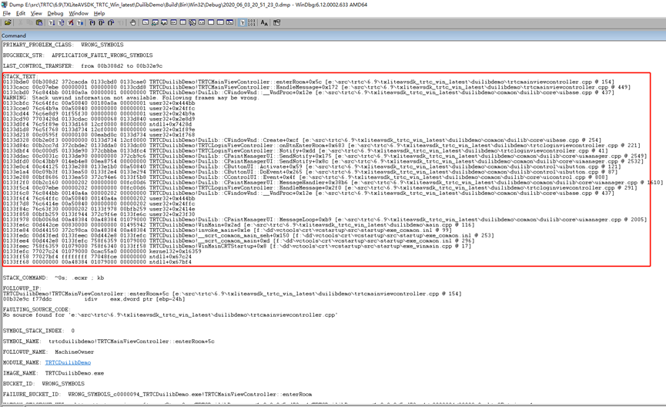Open the File menu
This screenshot has width=666, height=407.
coord(6,13)
